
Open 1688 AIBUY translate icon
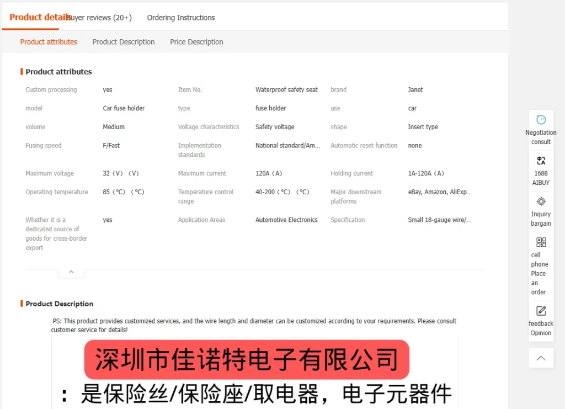(541, 161)
